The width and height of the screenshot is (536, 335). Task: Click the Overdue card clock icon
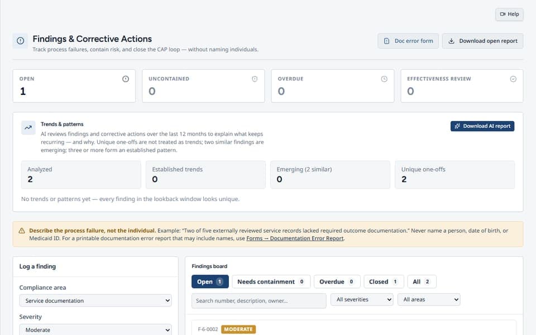tap(384, 79)
